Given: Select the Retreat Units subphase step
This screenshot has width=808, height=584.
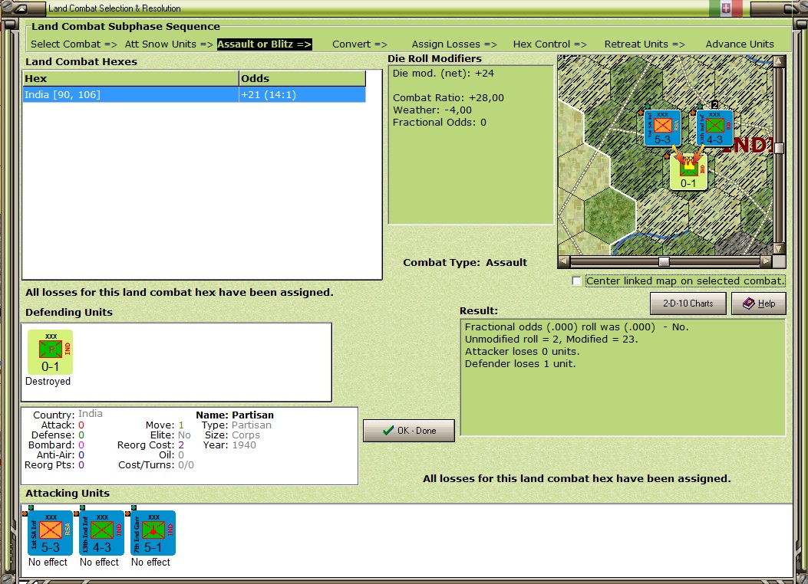Looking at the screenshot, I should 645,44.
